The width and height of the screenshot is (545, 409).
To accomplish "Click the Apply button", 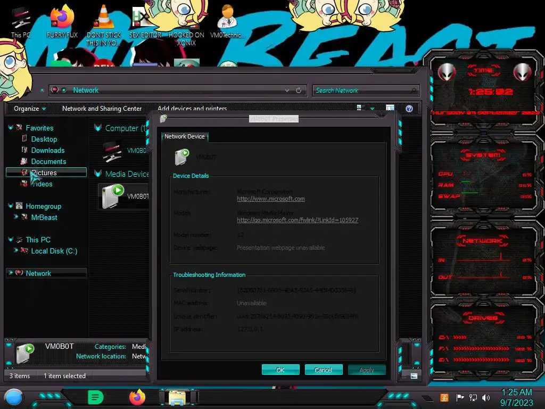I will (x=367, y=370).
